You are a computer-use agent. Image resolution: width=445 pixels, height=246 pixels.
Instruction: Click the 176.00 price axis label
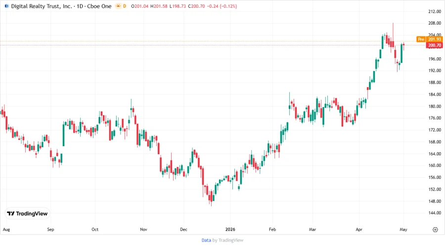435,118
